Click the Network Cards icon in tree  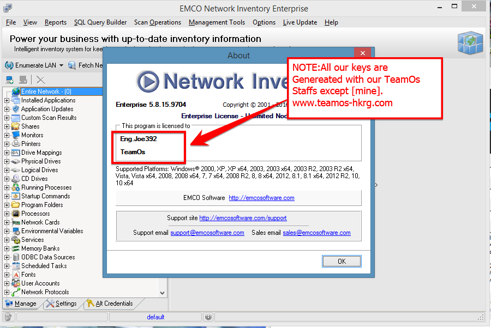point(16,222)
